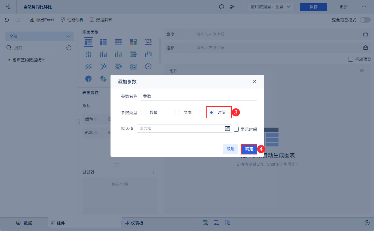The width and height of the screenshot is (374, 231).
Task: Click the add dashboard icon in bottom bar
Action: pos(216,223)
